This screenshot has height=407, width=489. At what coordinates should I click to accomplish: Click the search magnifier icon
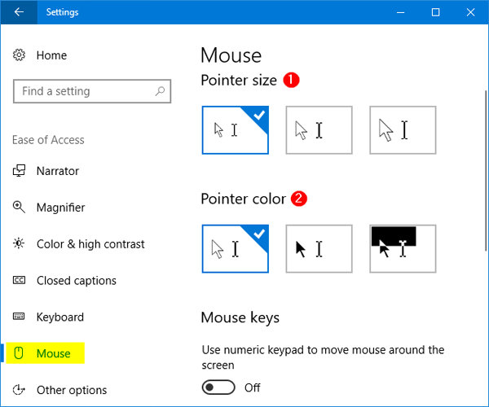[x=160, y=91]
